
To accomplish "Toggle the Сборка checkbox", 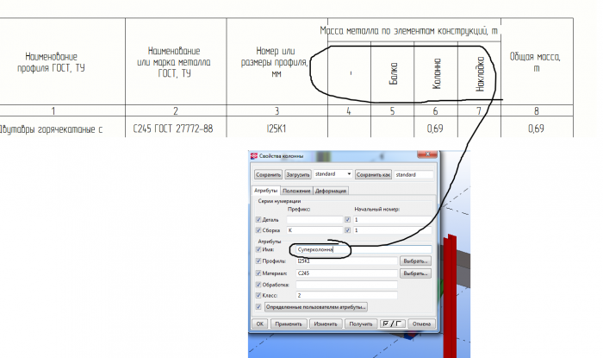I will tap(258, 230).
